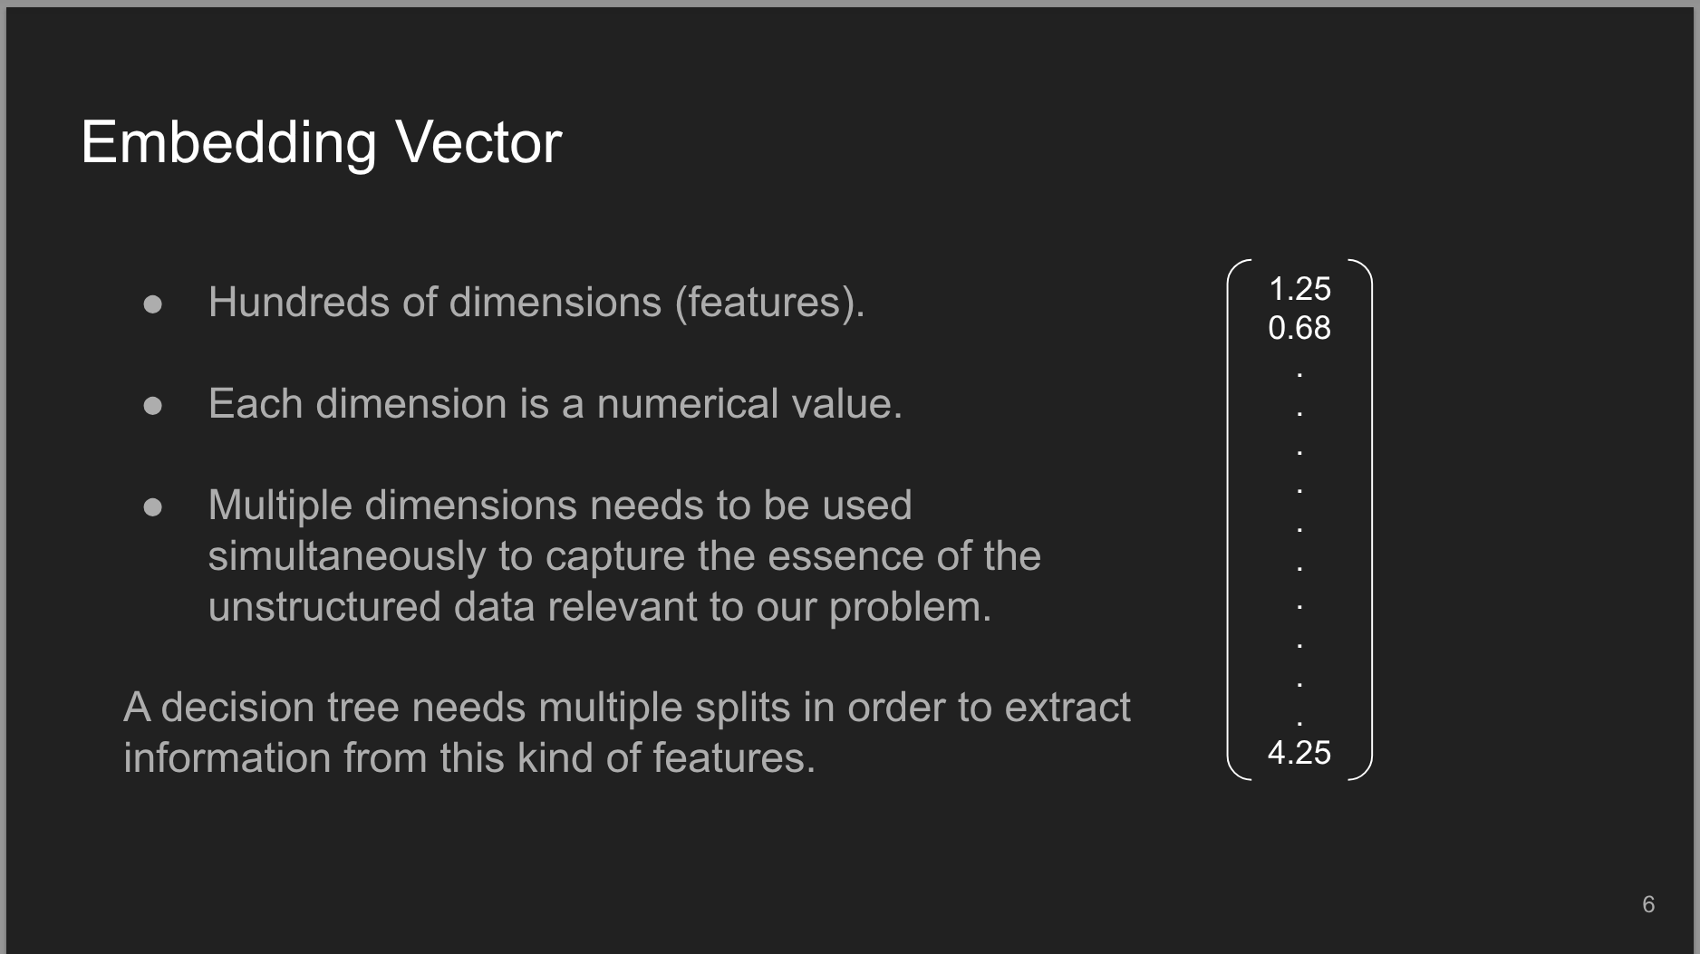
Task: Click the word "numerical" in the second bullet
Action: pyautogui.click(x=687, y=404)
